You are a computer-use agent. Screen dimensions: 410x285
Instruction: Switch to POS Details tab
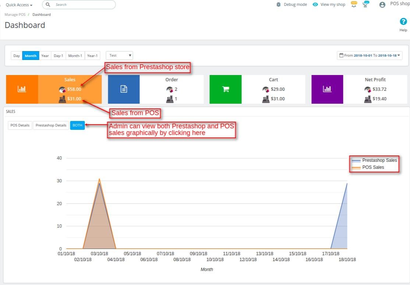20,125
